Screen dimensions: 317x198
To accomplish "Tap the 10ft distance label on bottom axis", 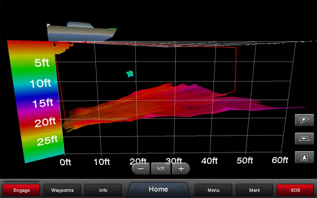I will click(x=102, y=162).
